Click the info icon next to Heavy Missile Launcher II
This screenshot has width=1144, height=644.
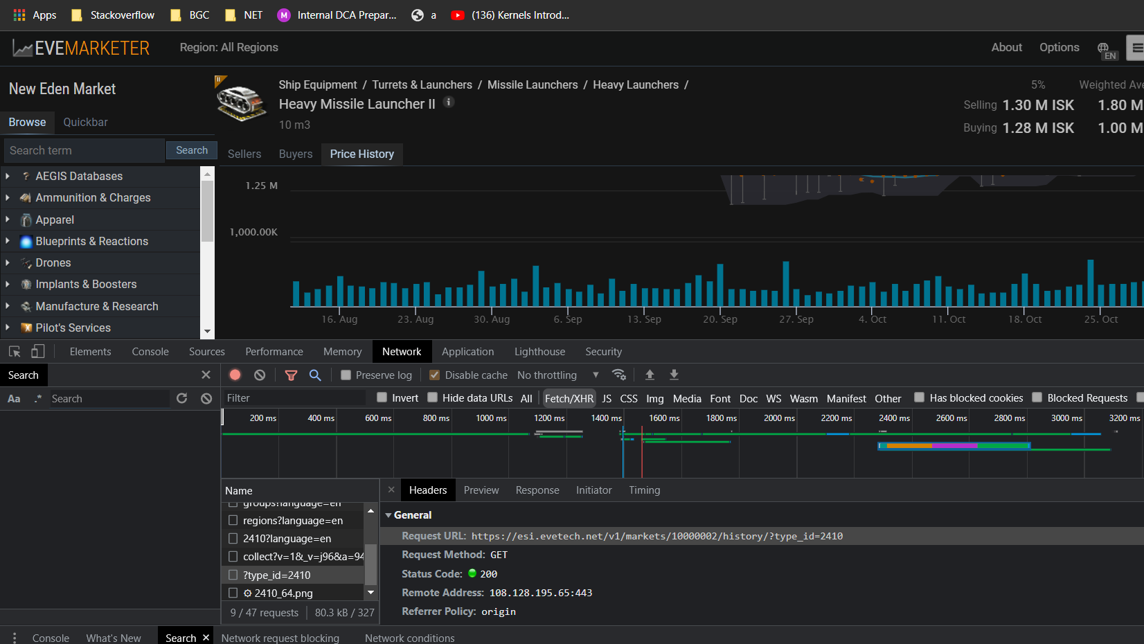tap(449, 102)
